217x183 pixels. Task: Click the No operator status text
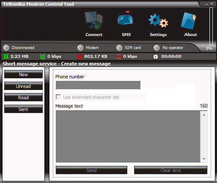(x=173, y=48)
